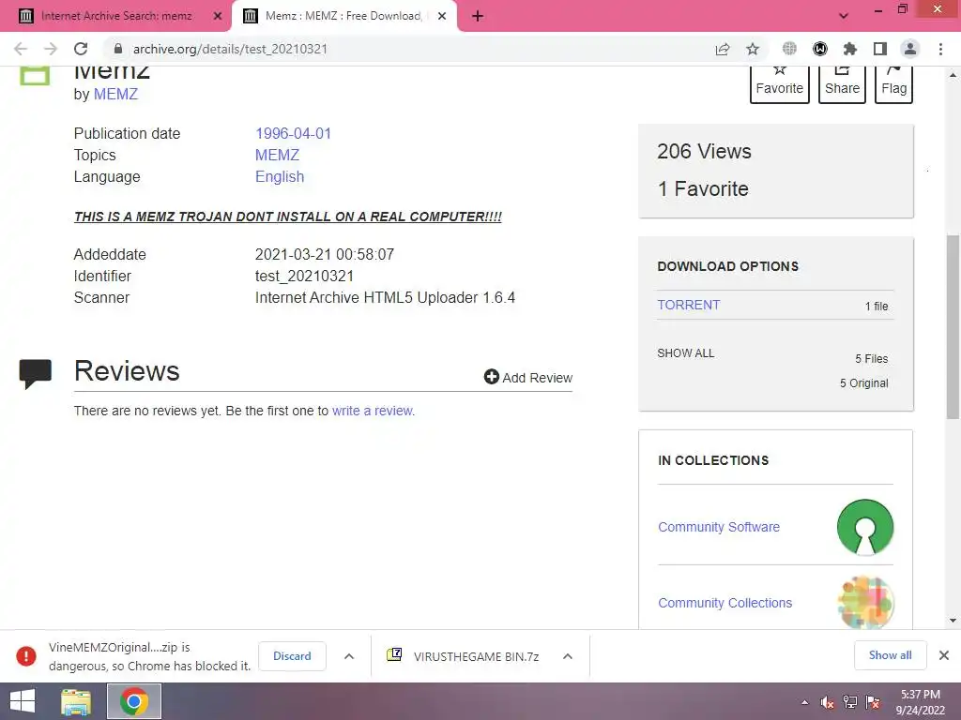Open Community Software collection link
Screen dimensions: 961x720
pyautogui.click(x=718, y=527)
